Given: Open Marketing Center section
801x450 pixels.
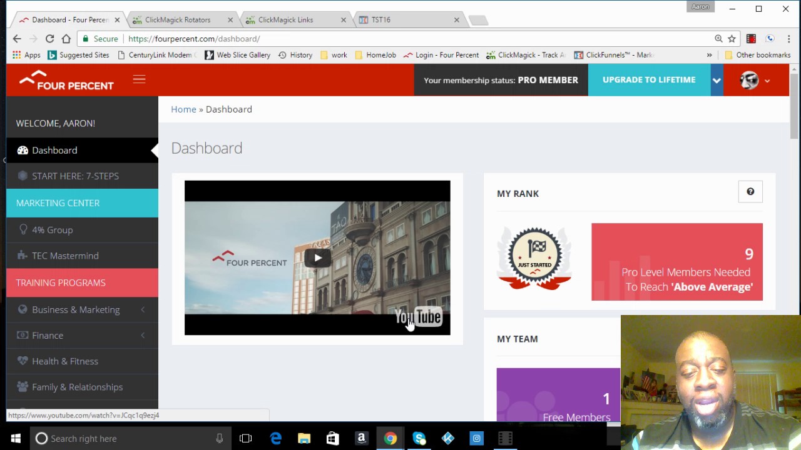Looking at the screenshot, I should click(82, 203).
